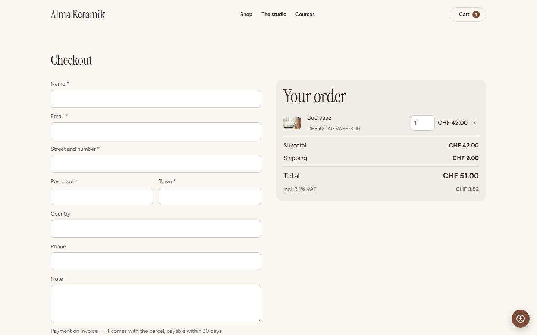Click the cart count badge

476,15
